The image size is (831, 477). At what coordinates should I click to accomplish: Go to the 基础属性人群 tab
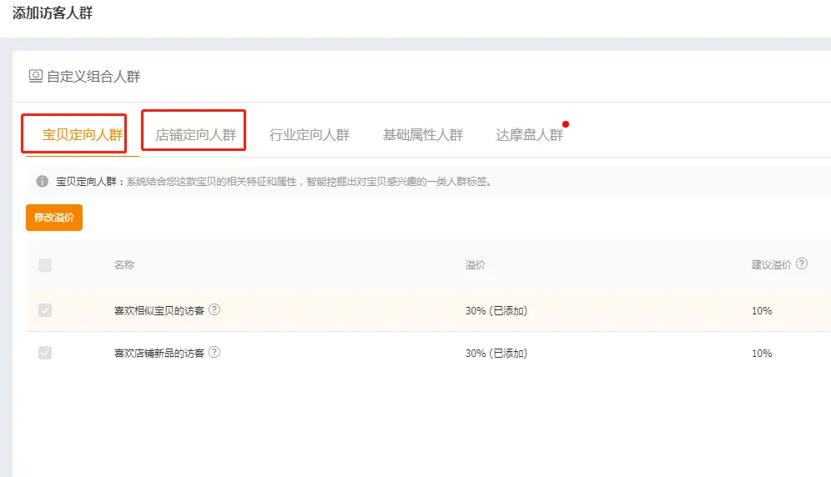click(423, 135)
